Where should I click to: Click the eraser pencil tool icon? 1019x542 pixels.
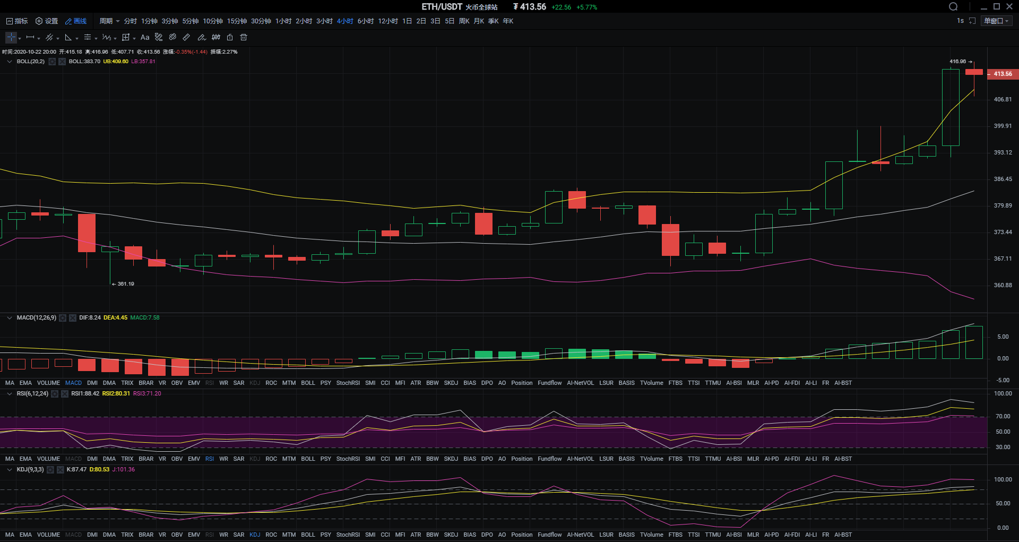click(202, 37)
